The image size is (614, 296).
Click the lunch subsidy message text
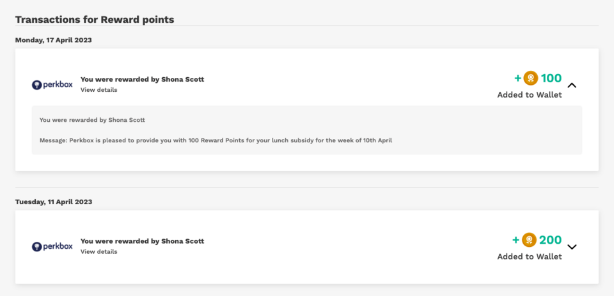click(216, 140)
